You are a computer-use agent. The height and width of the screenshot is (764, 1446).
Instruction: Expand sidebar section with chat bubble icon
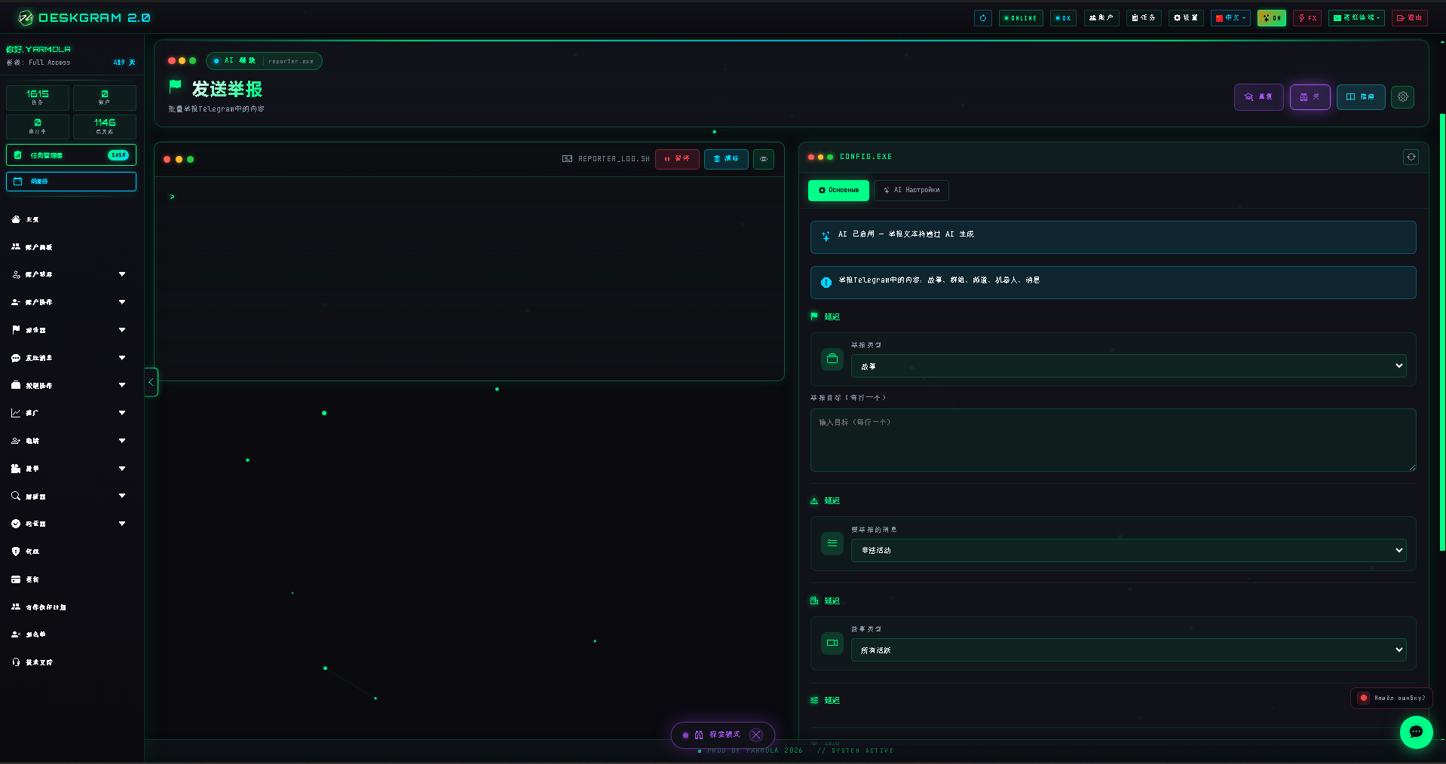[69, 358]
